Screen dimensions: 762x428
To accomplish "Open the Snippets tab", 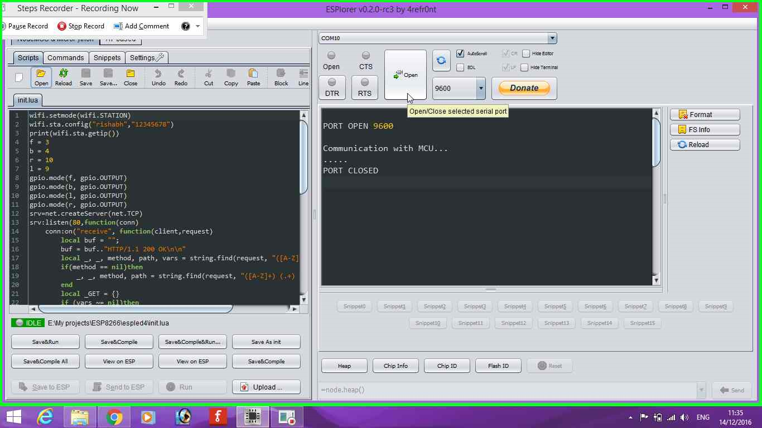I will [107, 58].
